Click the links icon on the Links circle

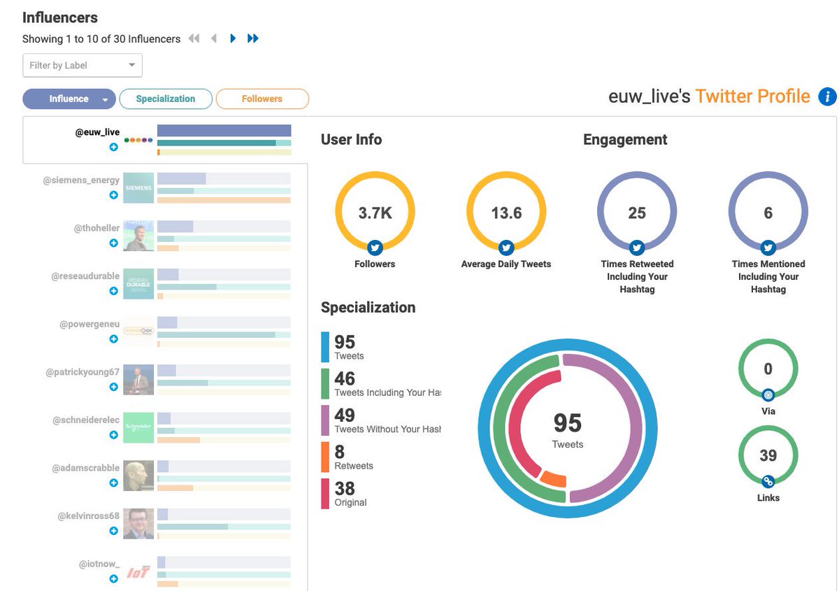coord(768,481)
